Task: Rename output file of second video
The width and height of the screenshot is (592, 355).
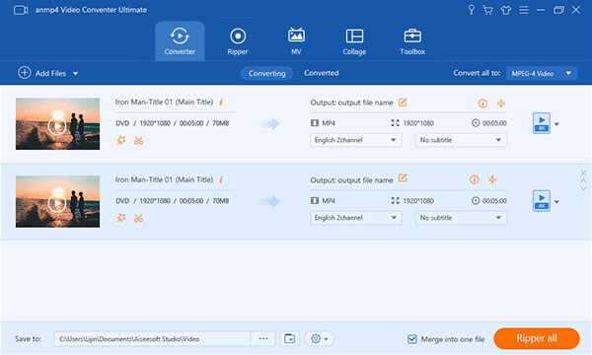Action: [x=403, y=178]
